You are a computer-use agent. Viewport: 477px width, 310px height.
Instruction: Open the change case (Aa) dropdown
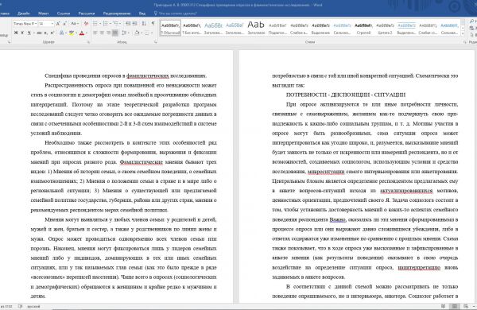(x=75, y=23)
